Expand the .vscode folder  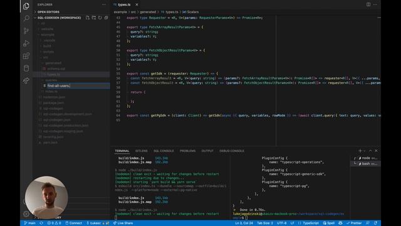[x=49, y=40]
